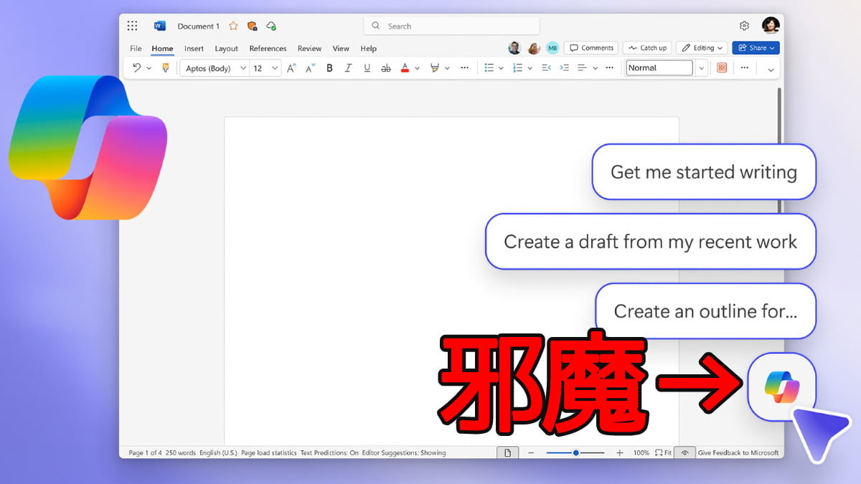
Task: Select Create a draft from my recent work
Action: (650, 242)
